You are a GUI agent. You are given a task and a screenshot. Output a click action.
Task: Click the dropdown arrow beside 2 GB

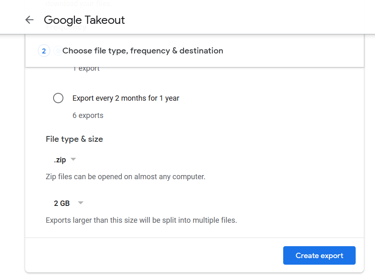81,203
